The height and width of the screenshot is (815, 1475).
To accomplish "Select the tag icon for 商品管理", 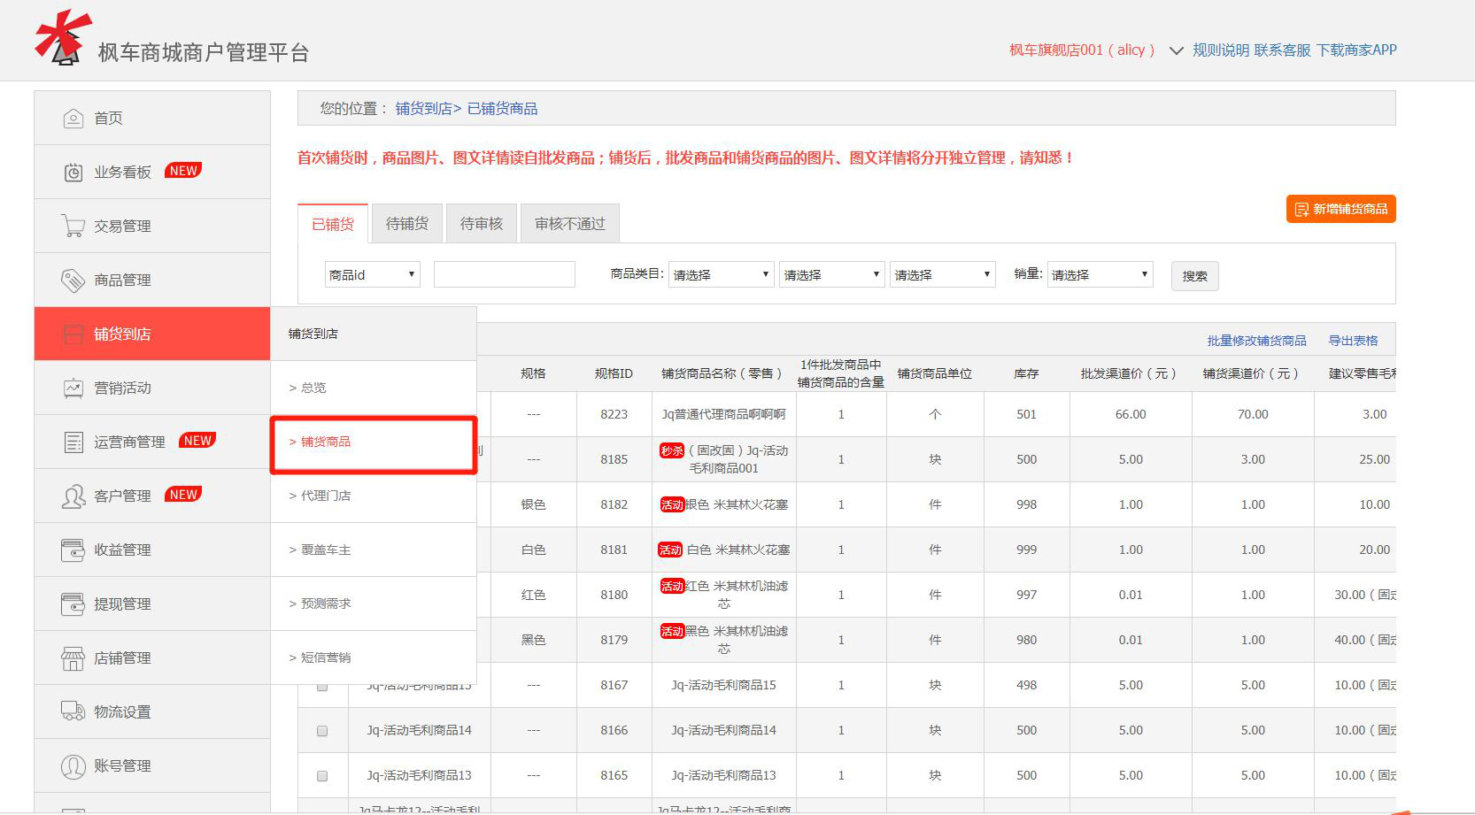I will [x=73, y=280].
